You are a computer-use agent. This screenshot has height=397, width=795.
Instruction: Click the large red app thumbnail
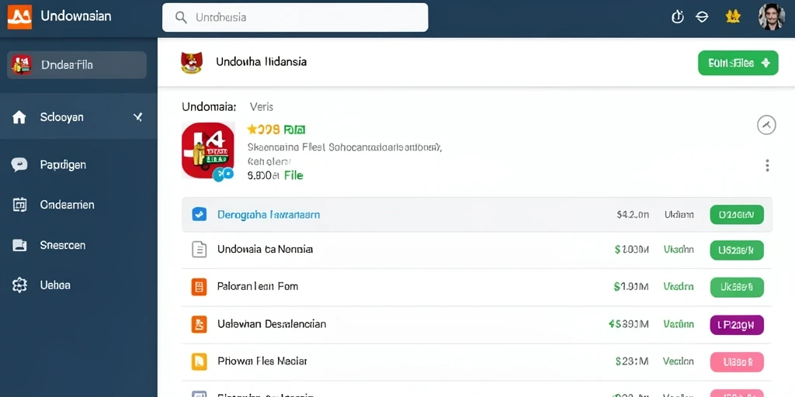pos(208,150)
